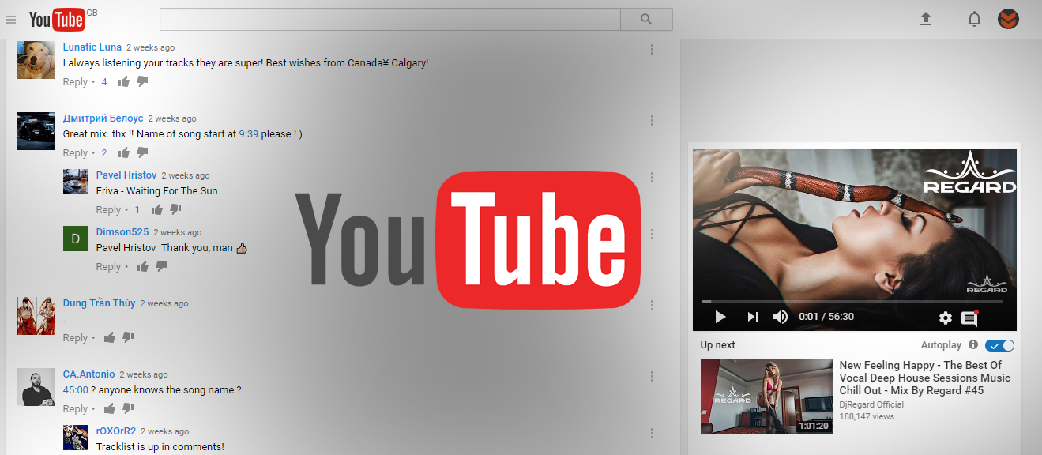The width and height of the screenshot is (1042, 455).
Task: Open Dung Trần Thùy's channel name link
Action: 100,303
